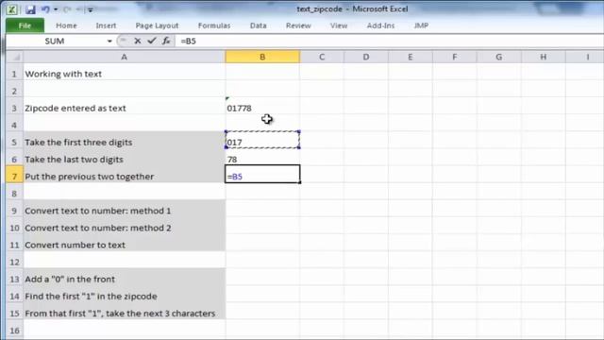The height and width of the screenshot is (340, 604).
Task: Click the Select All corner button
Action: [x=15, y=57]
